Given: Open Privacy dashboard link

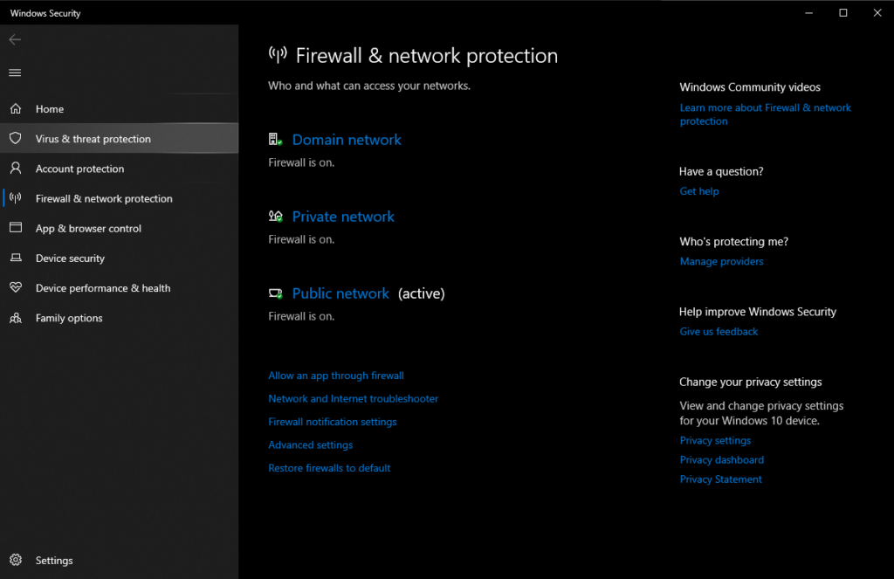Looking at the screenshot, I should click(x=721, y=459).
